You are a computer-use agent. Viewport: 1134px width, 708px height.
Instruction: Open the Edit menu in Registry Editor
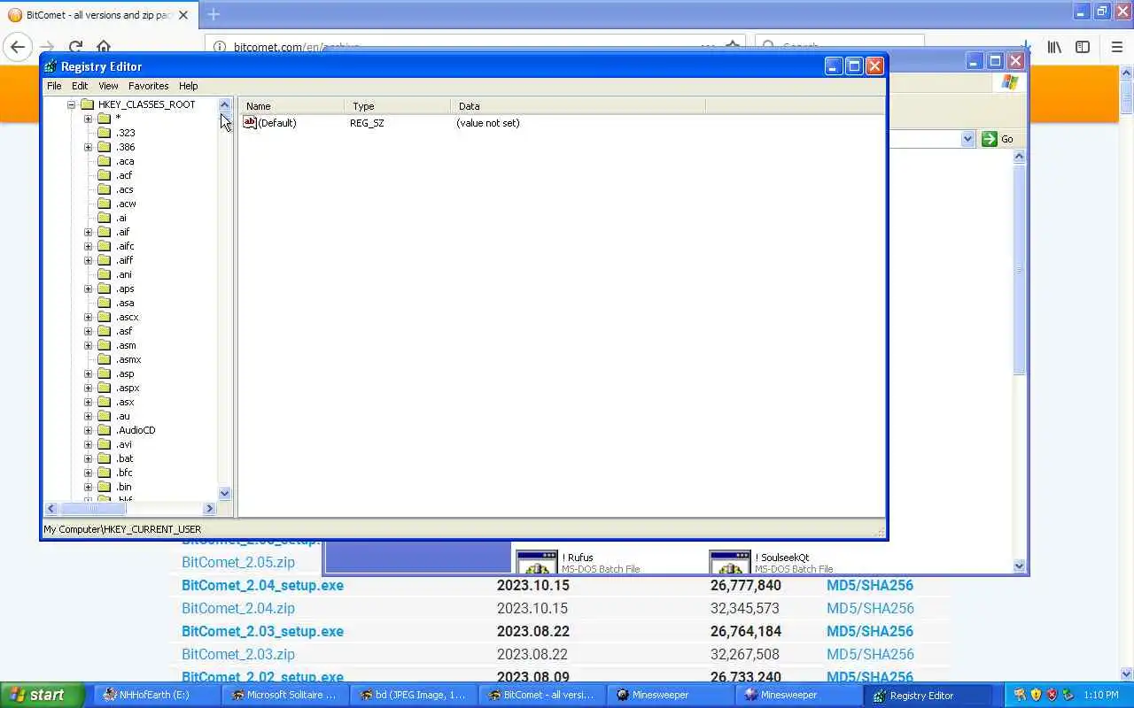pos(80,86)
